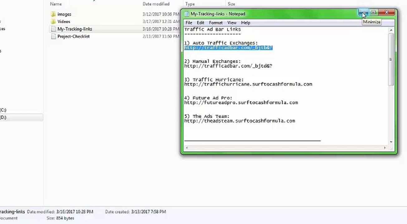Select the "images" folder name
The width and height of the screenshot is (407, 224).
click(64, 14)
